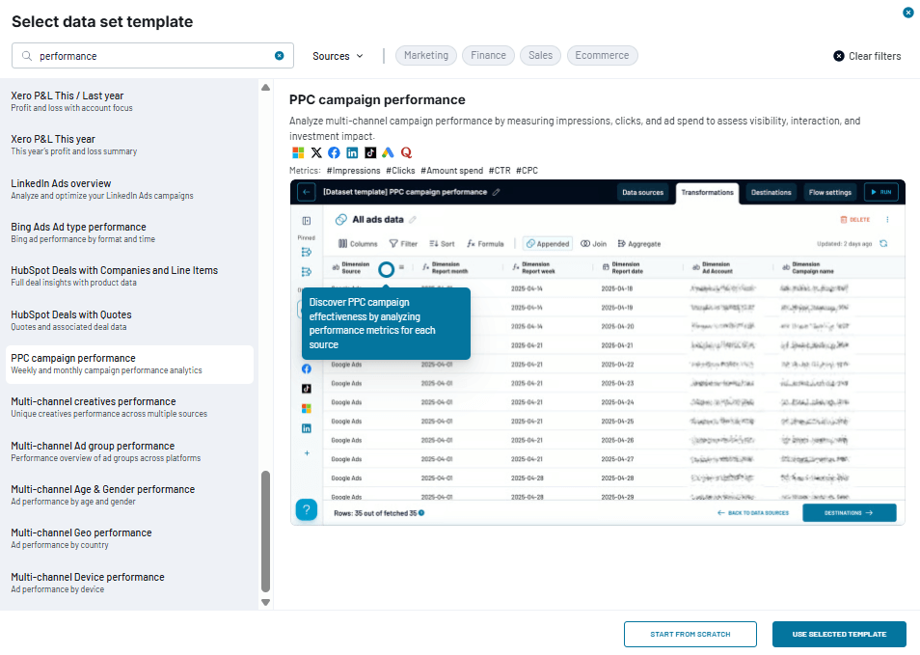Click the START FROM SCRATCH button
Viewport: 920px width, 655px height.
690,634
